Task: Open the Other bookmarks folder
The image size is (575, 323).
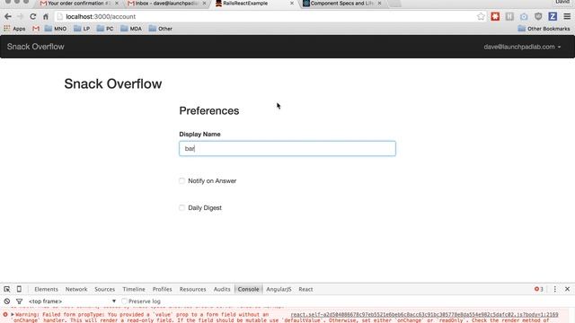Action: 160,29
